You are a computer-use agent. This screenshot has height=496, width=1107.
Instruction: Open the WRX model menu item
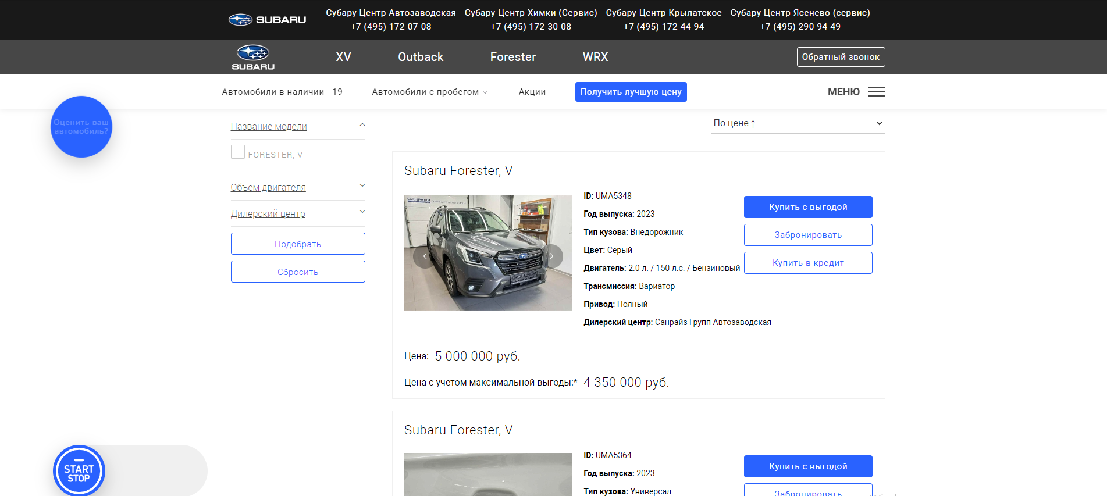(x=595, y=57)
